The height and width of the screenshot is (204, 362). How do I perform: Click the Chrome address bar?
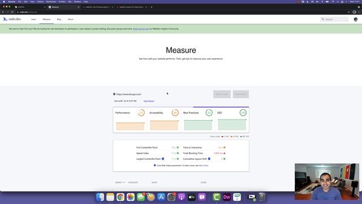click(x=182, y=12)
